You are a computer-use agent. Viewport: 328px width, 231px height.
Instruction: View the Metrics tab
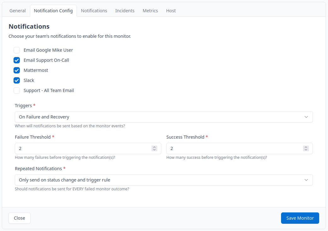point(150,11)
